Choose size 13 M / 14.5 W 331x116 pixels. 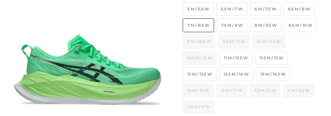273,74
